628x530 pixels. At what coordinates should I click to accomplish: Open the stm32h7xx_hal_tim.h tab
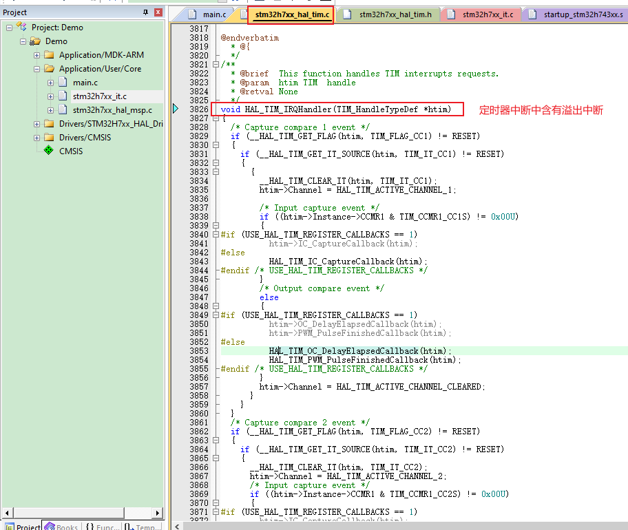(x=389, y=14)
